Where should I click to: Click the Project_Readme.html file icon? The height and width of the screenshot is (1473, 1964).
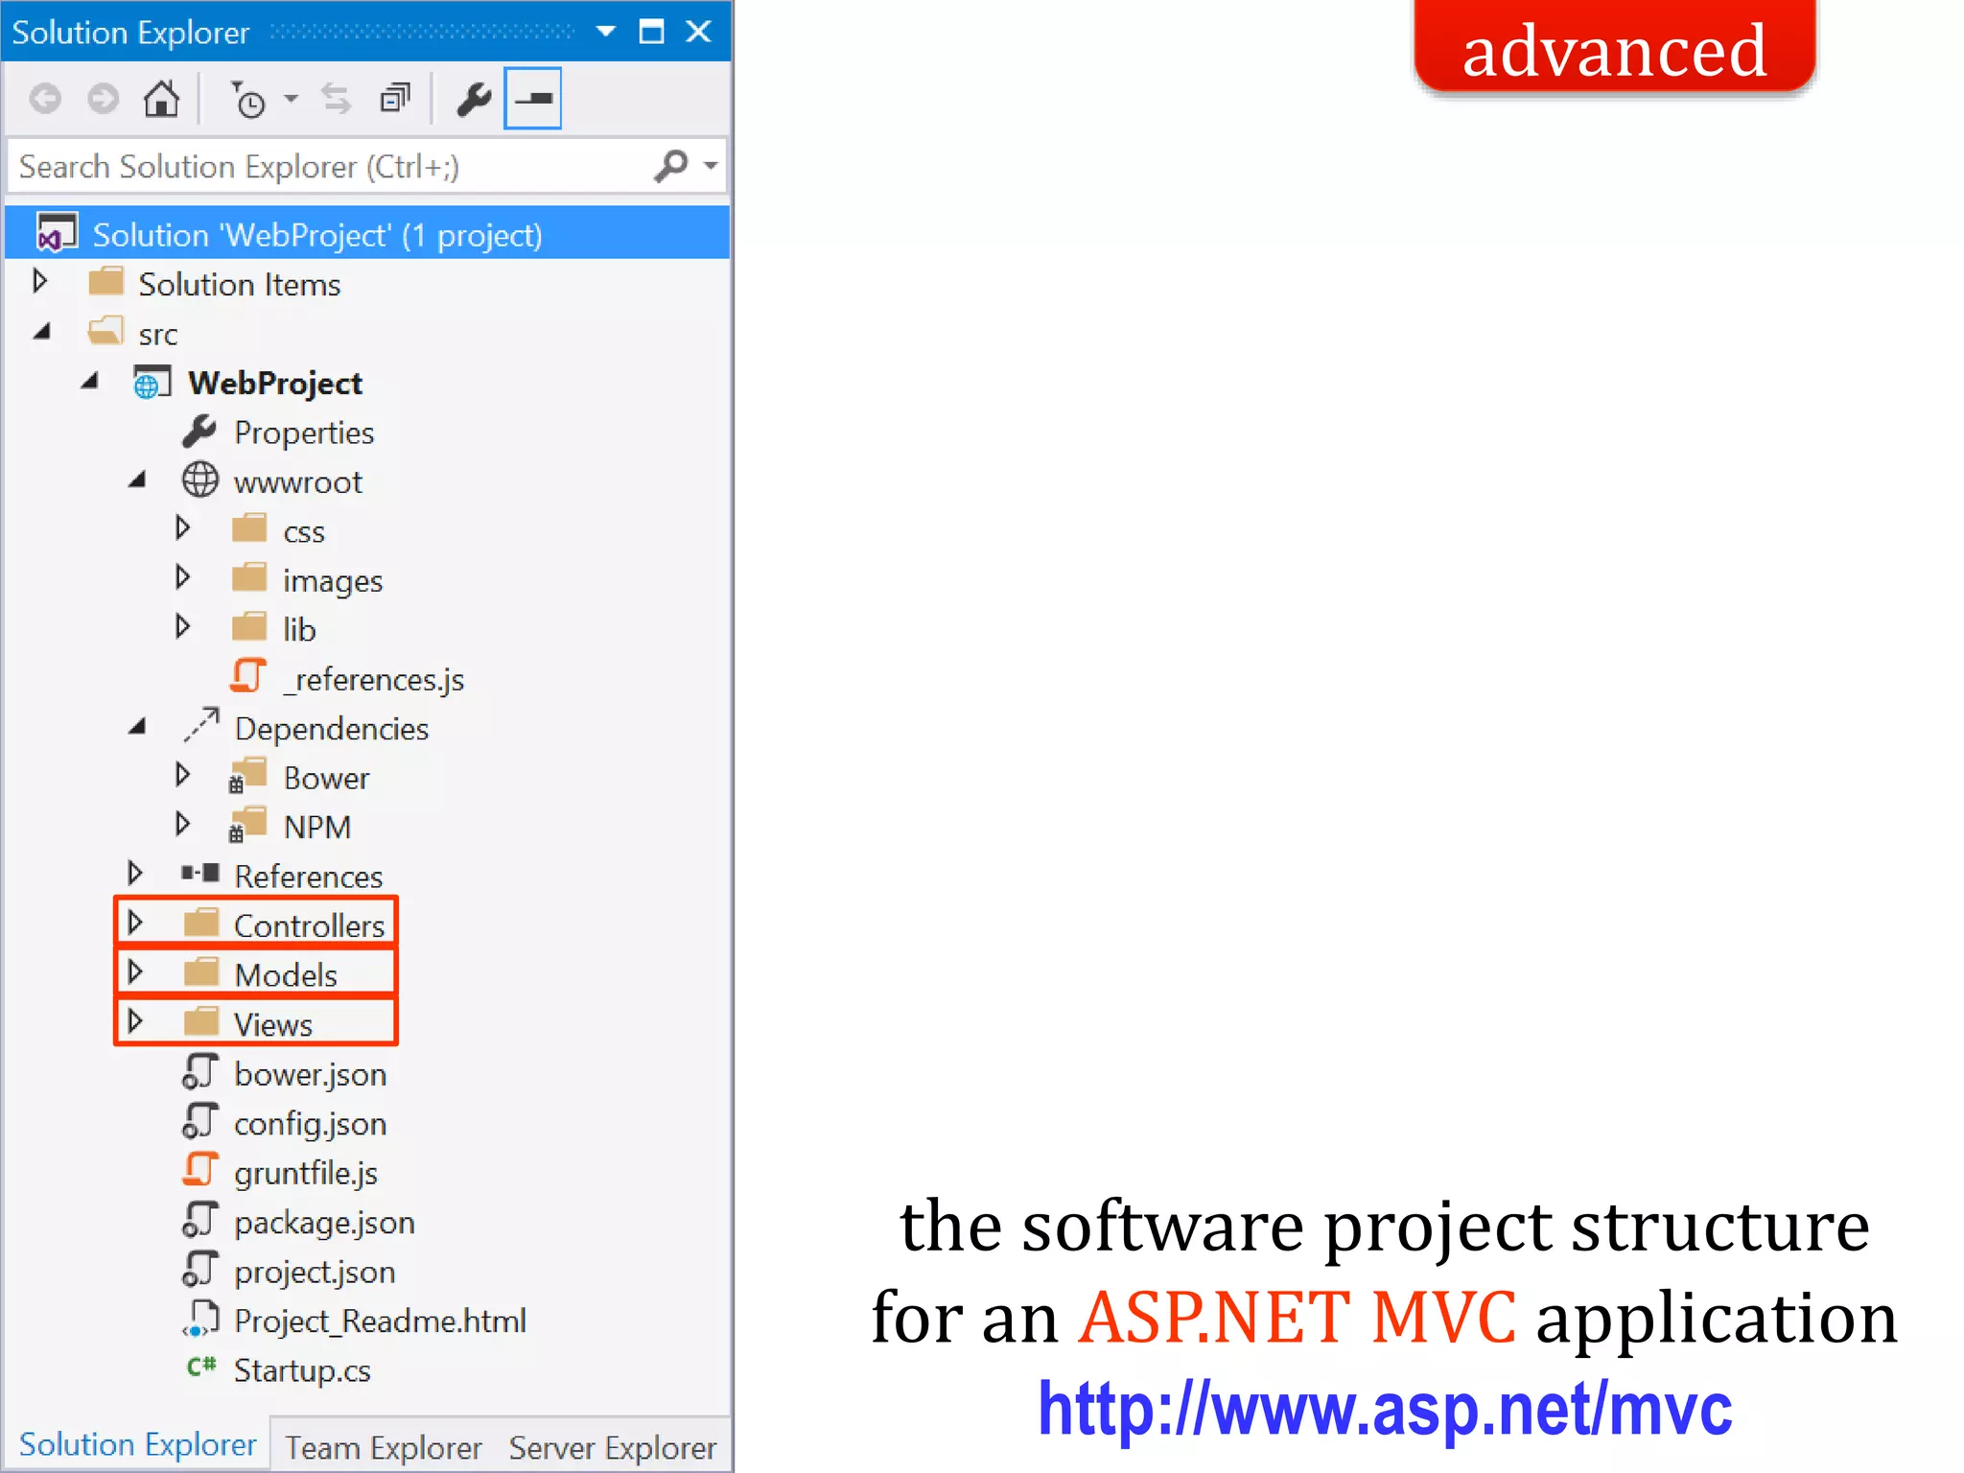click(200, 1319)
